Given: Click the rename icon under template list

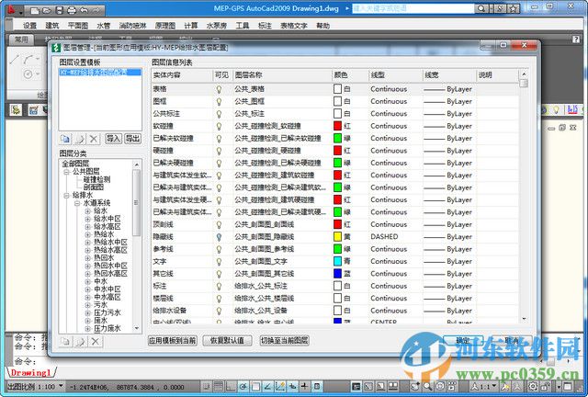Looking at the screenshot, I should [80, 139].
